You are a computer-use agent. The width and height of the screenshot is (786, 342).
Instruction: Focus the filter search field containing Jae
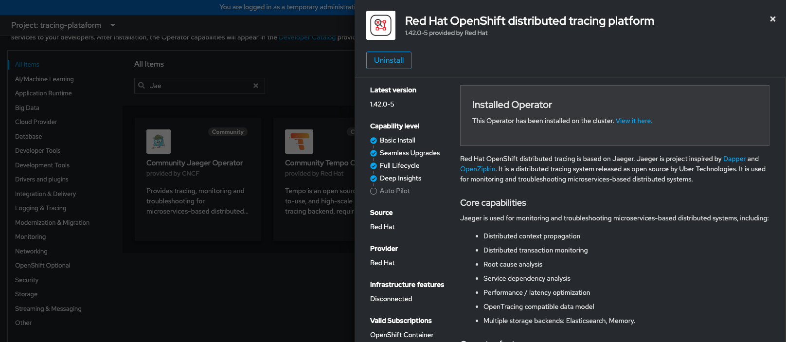pyautogui.click(x=199, y=86)
